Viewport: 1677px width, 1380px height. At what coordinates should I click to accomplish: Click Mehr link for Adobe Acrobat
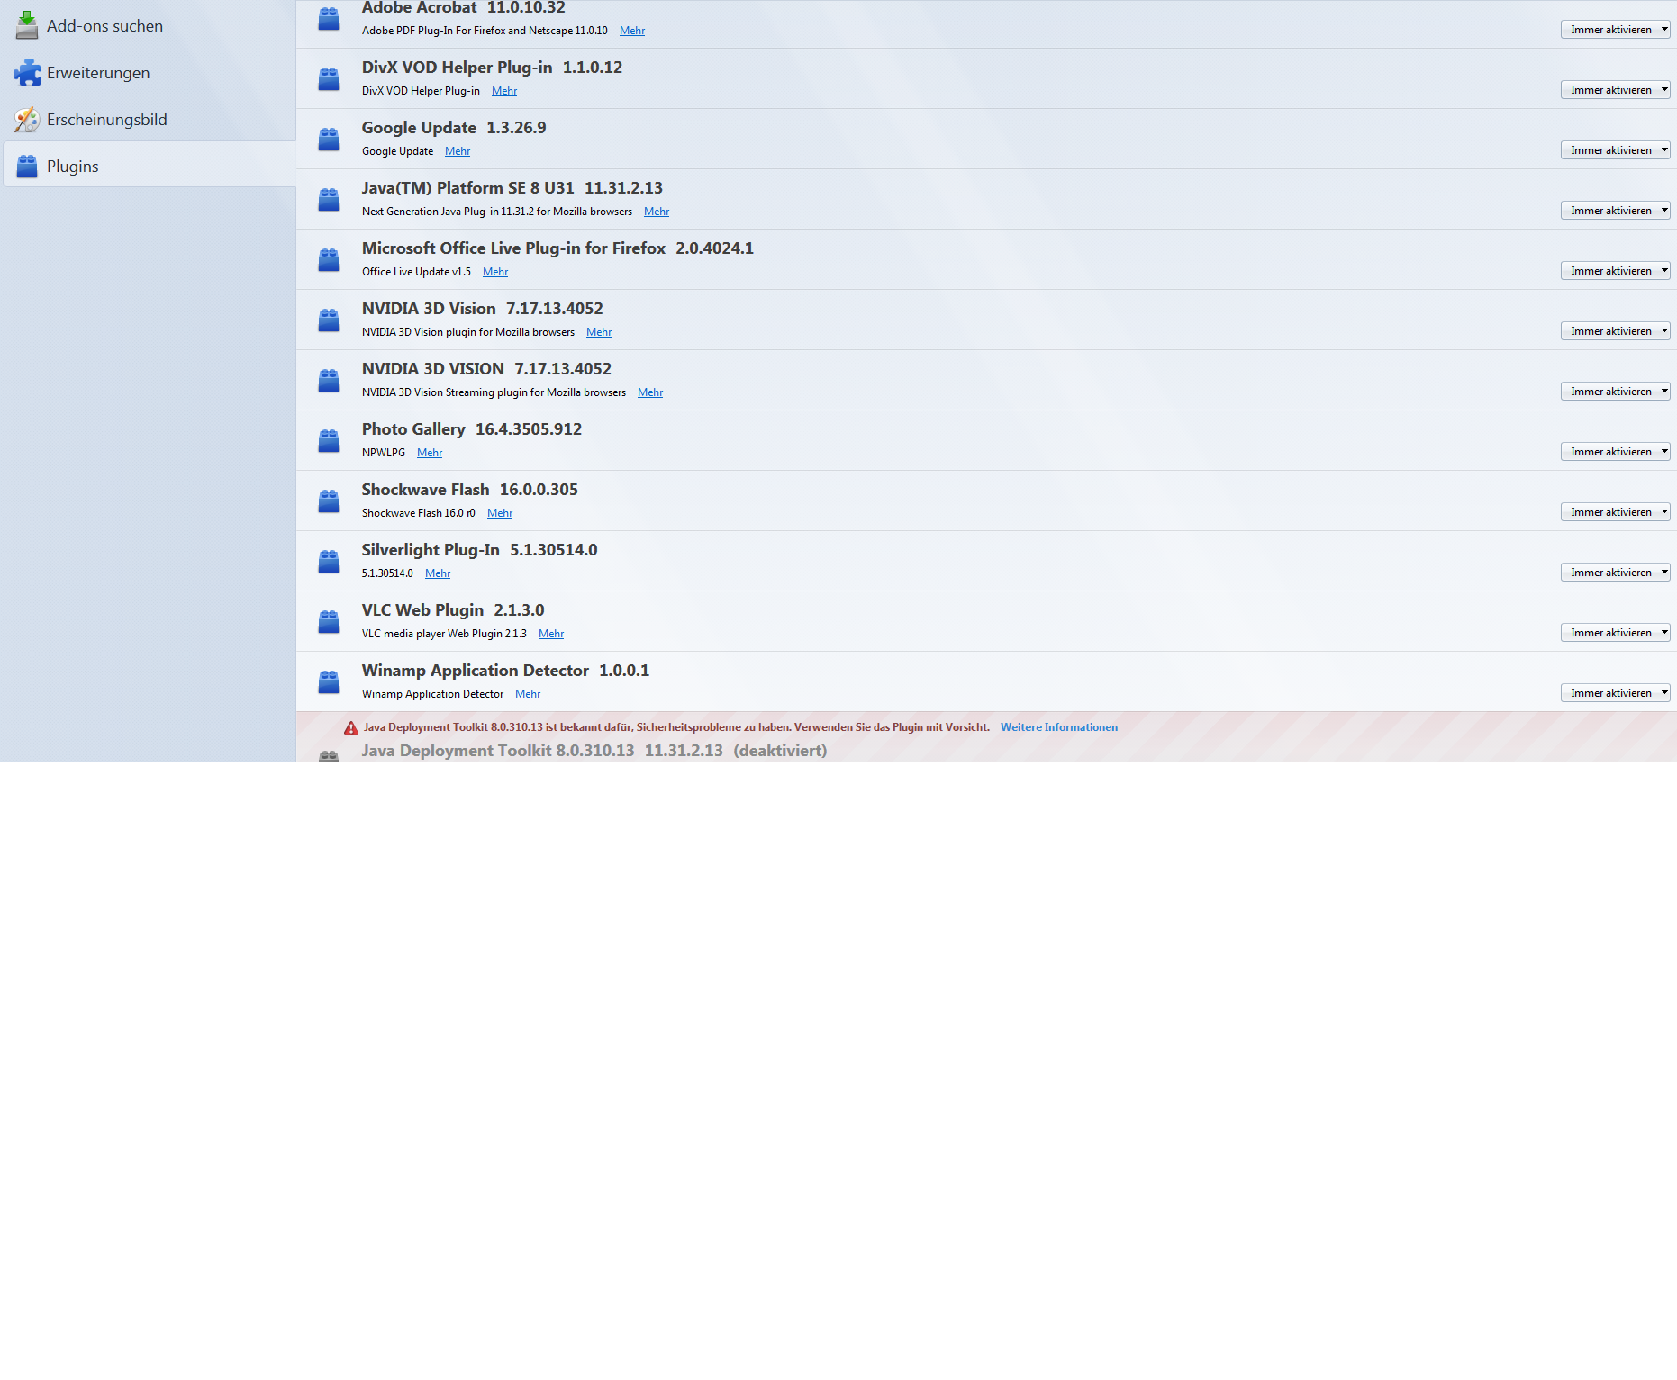pos(632,31)
